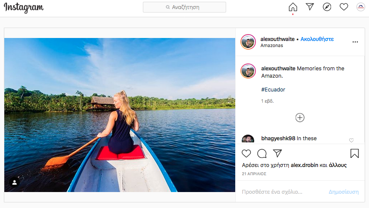Open your profile avatar in top bar
This screenshot has height=208, width=369.
tap(360, 7)
